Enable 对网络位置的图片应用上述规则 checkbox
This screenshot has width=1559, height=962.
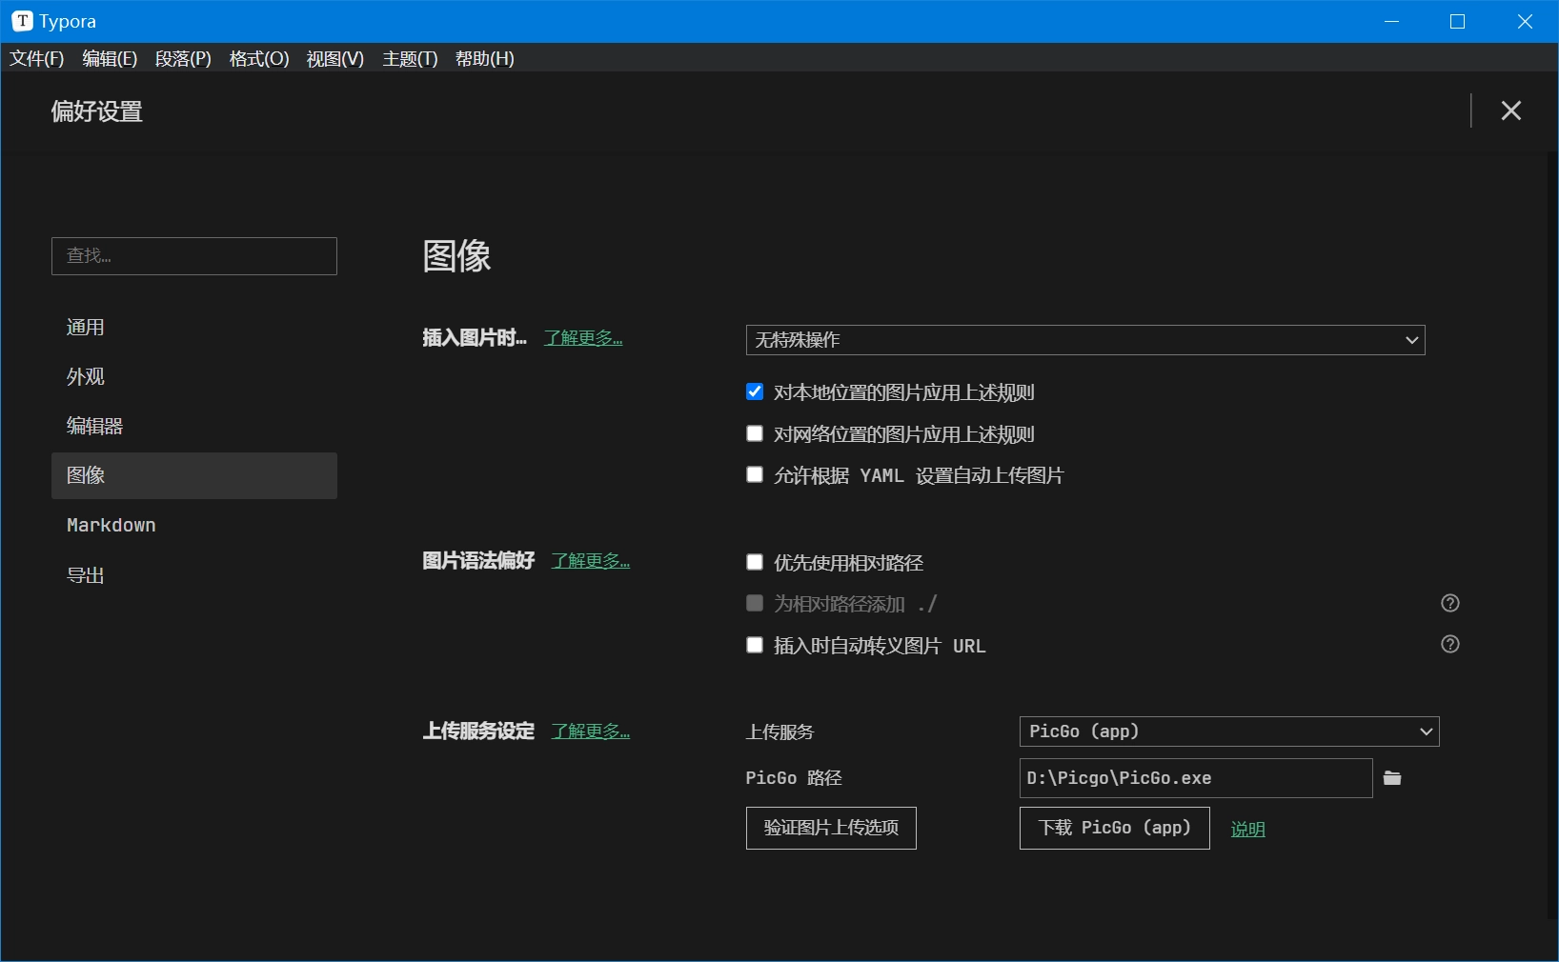point(755,433)
